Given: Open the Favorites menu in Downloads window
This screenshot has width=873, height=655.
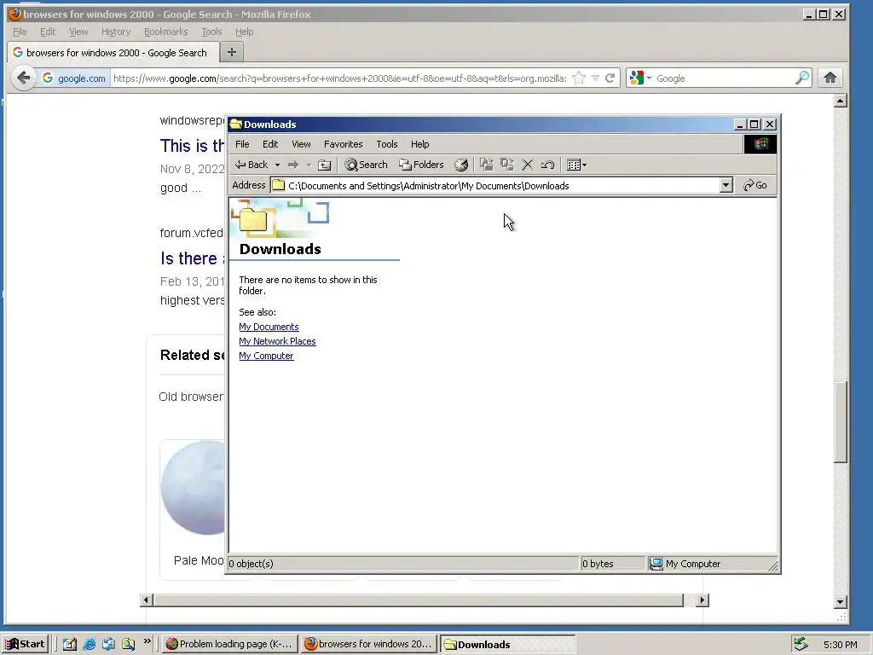Looking at the screenshot, I should pos(343,144).
